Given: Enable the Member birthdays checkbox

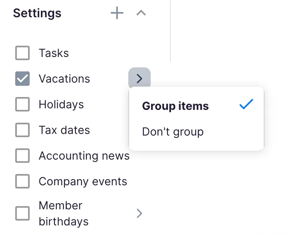Looking at the screenshot, I should pos(22,213).
